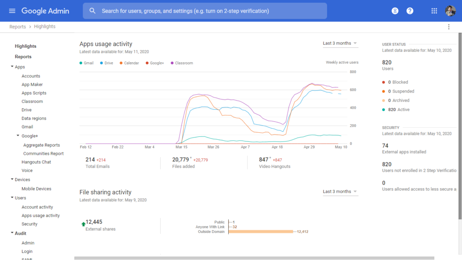This screenshot has height=260, width=462.
Task: Click the 0 Archived status row
Action: pyautogui.click(x=396, y=101)
